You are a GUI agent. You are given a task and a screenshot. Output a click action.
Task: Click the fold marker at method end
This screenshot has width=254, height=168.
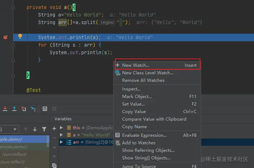tap(13, 75)
